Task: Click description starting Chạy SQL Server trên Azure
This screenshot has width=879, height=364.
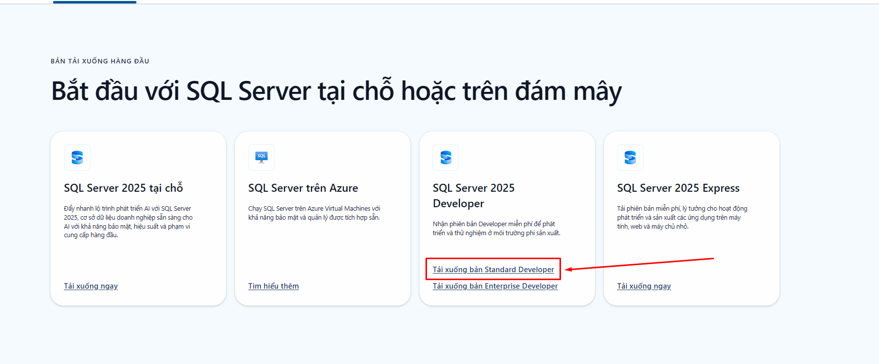Action: [x=314, y=213]
